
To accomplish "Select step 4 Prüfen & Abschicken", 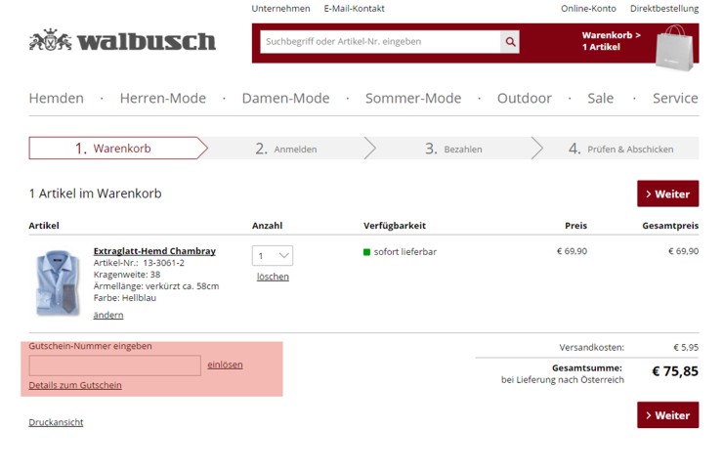I will click(620, 149).
